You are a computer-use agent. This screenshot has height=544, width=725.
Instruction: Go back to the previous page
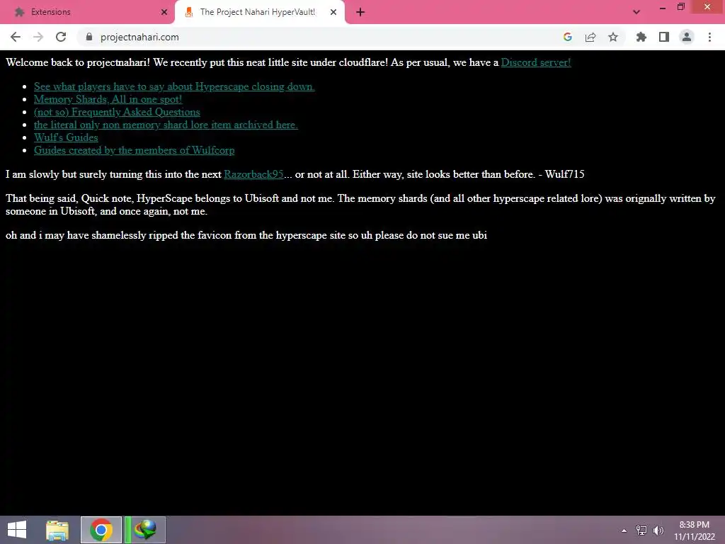point(16,37)
